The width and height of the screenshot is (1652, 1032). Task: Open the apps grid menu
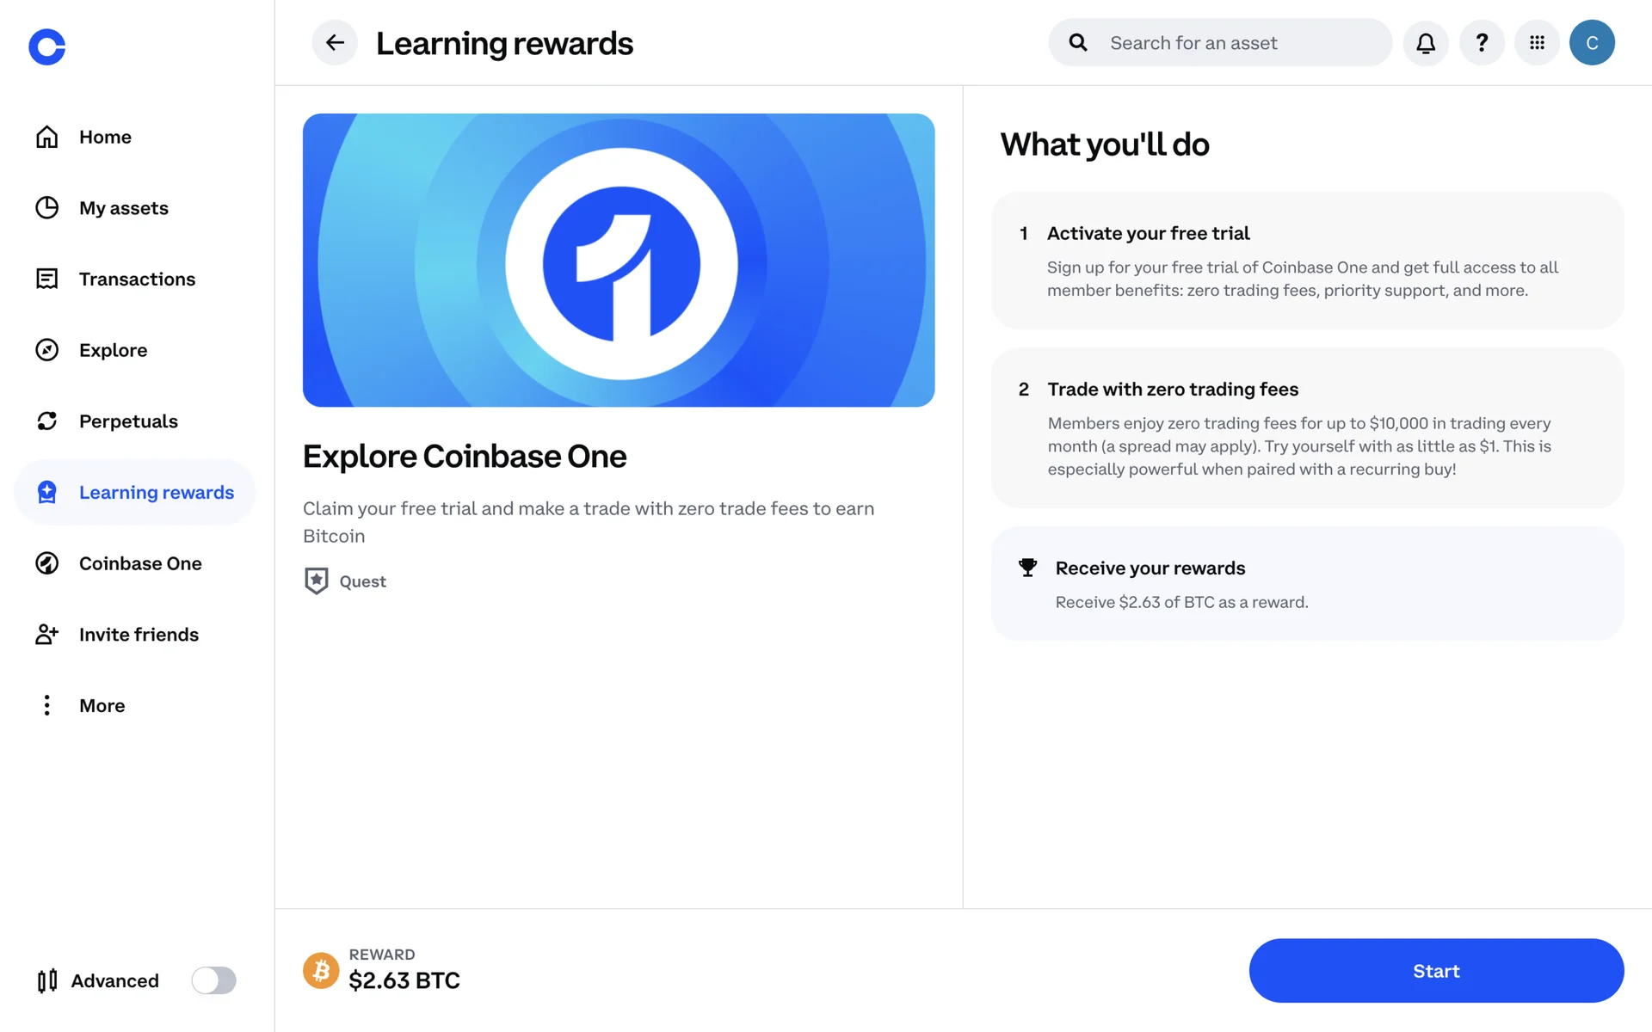tap(1537, 43)
